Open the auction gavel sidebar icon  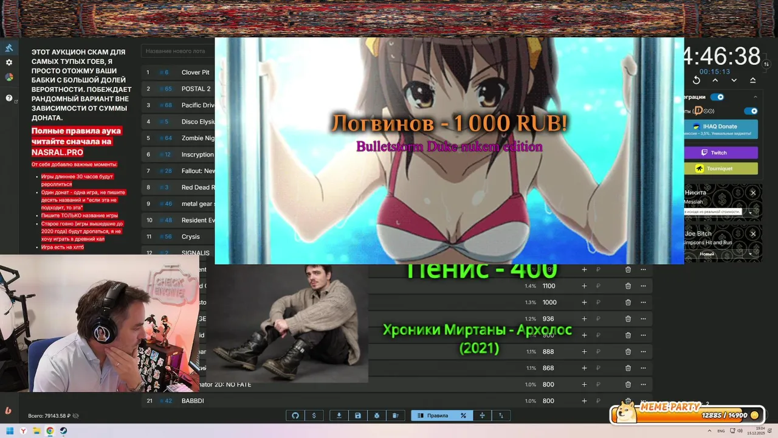(9, 48)
